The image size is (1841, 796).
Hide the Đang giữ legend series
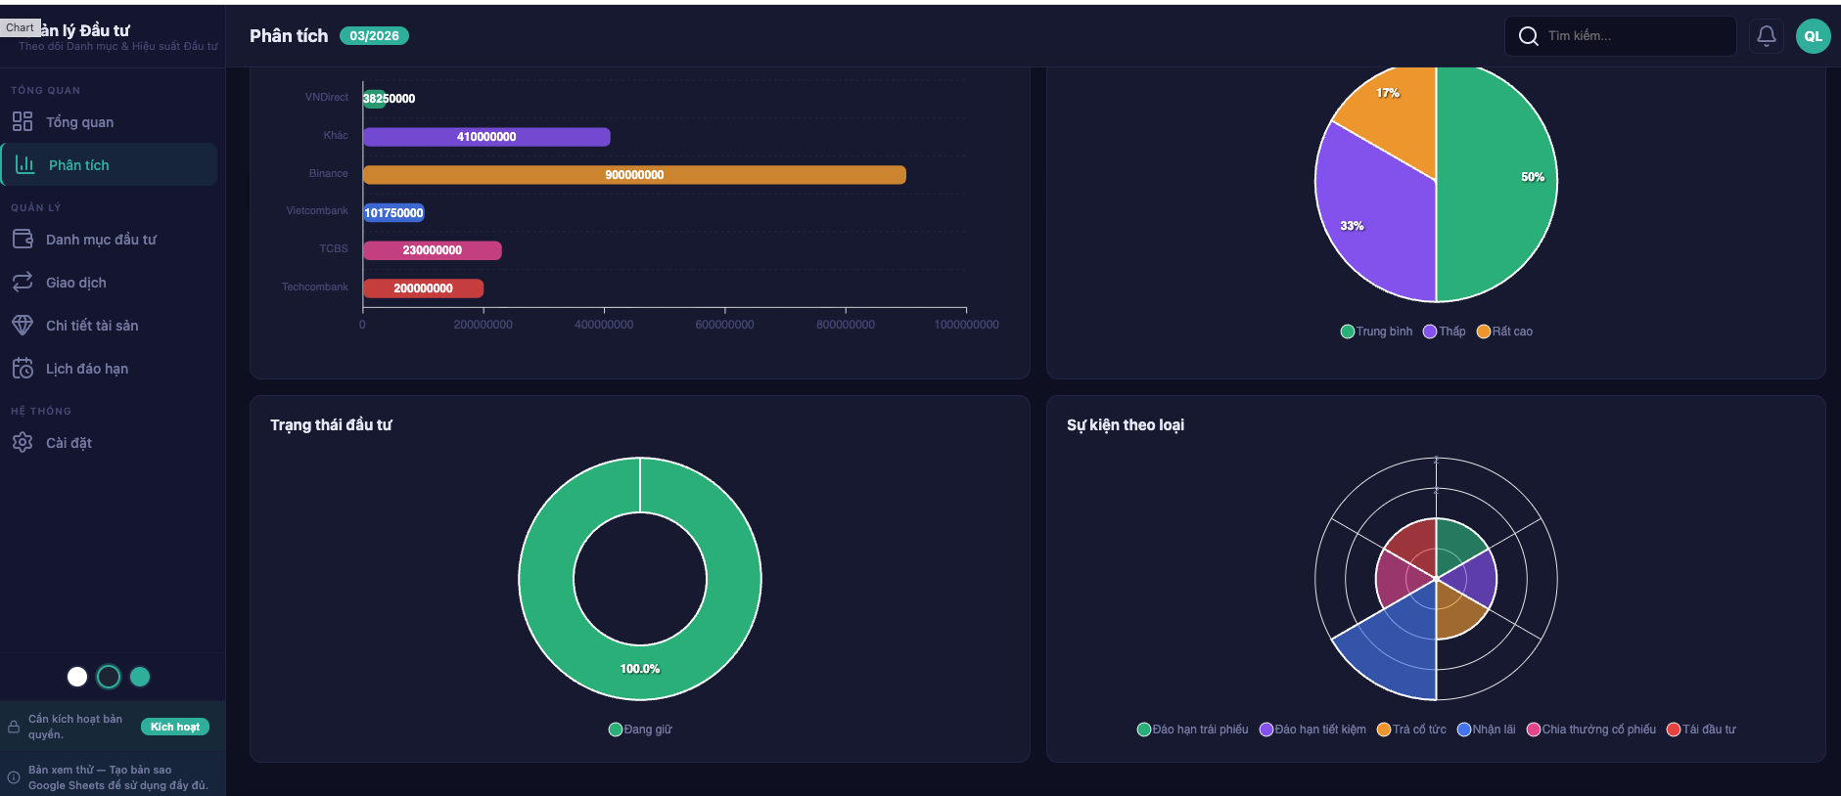pos(640,730)
